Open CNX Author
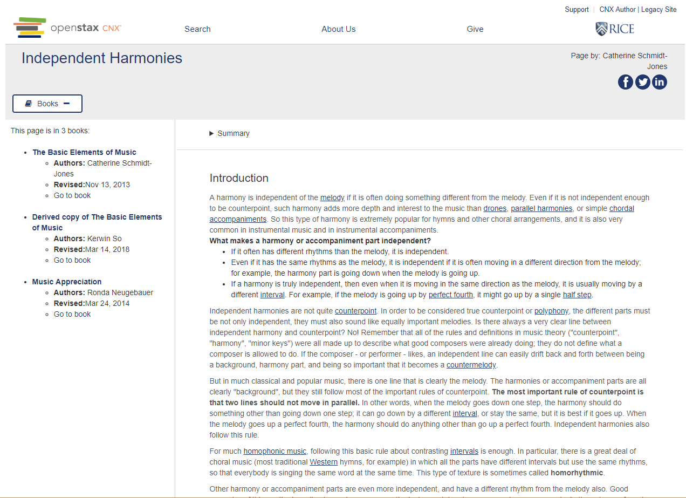This screenshot has width=686, height=498. 617,9
